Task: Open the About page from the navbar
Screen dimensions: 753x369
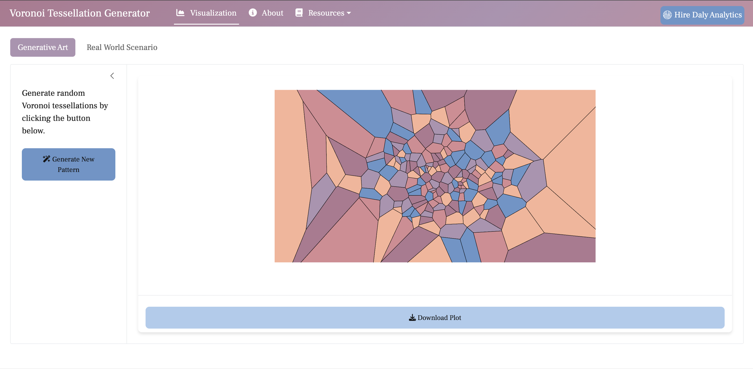Action: click(272, 13)
